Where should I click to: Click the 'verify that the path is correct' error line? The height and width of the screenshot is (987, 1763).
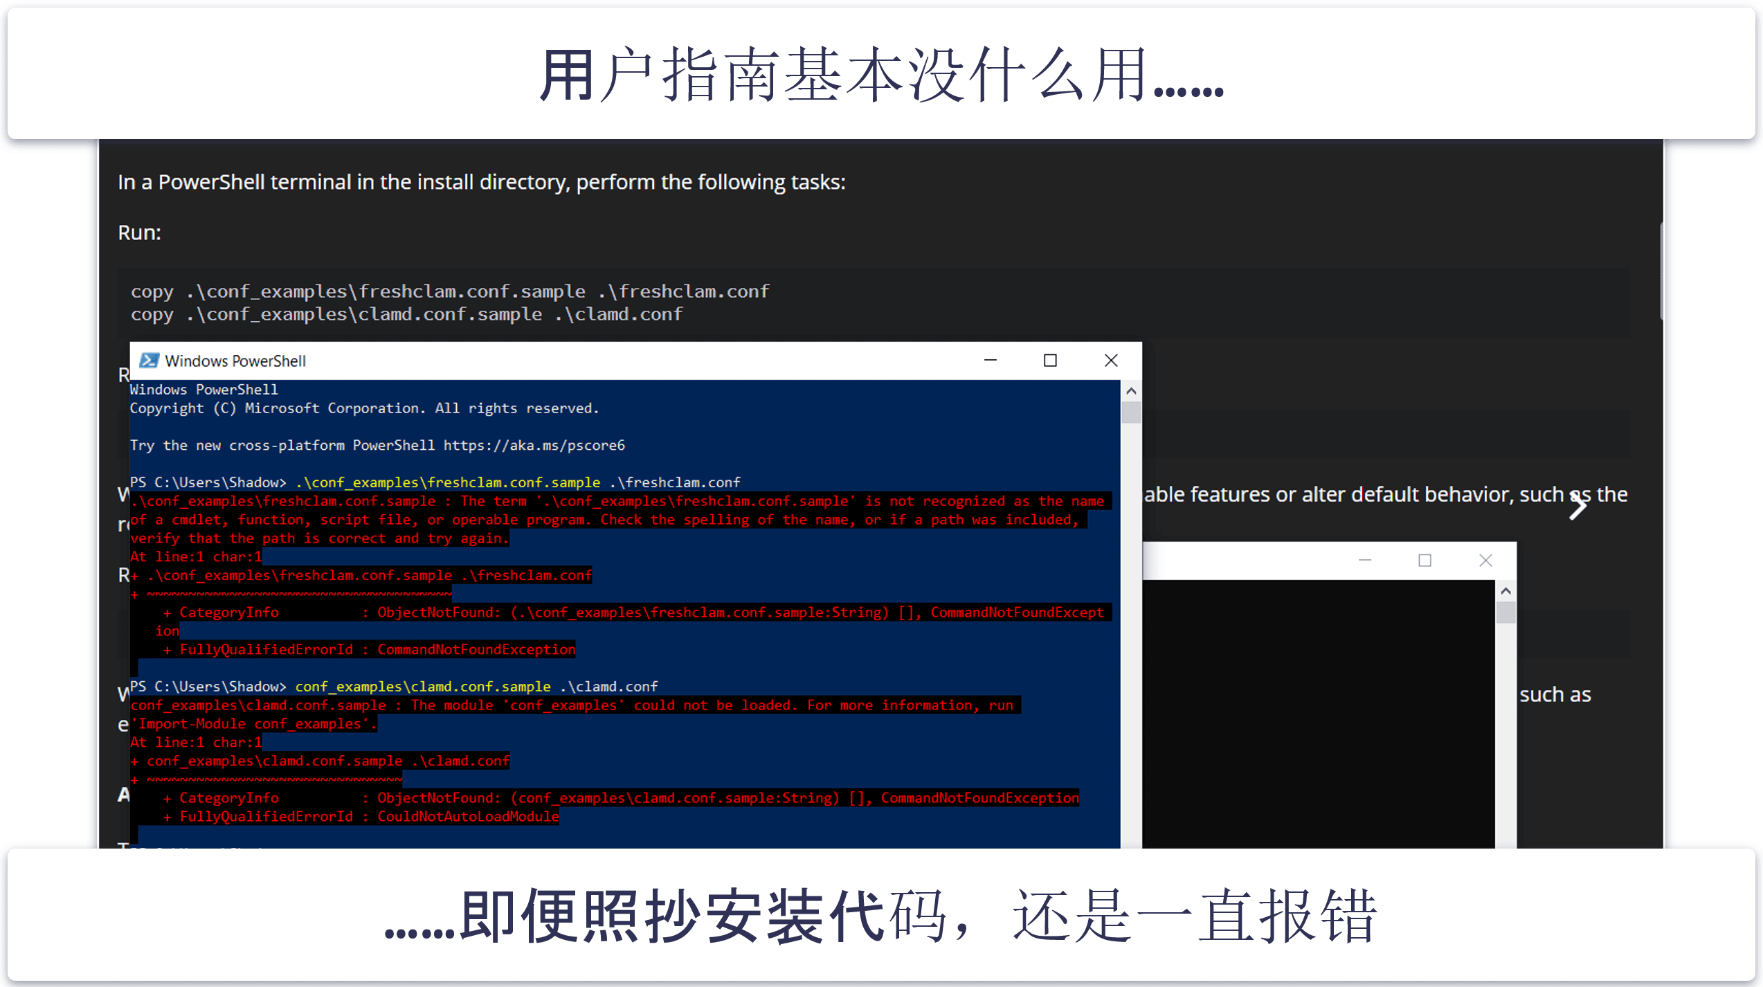pyautogui.click(x=319, y=538)
